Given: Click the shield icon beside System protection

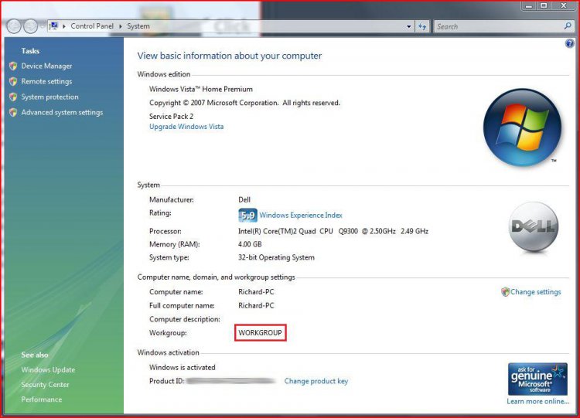Looking at the screenshot, I should [13, 97].
